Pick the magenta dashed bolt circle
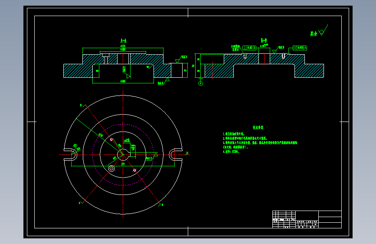 123,155
